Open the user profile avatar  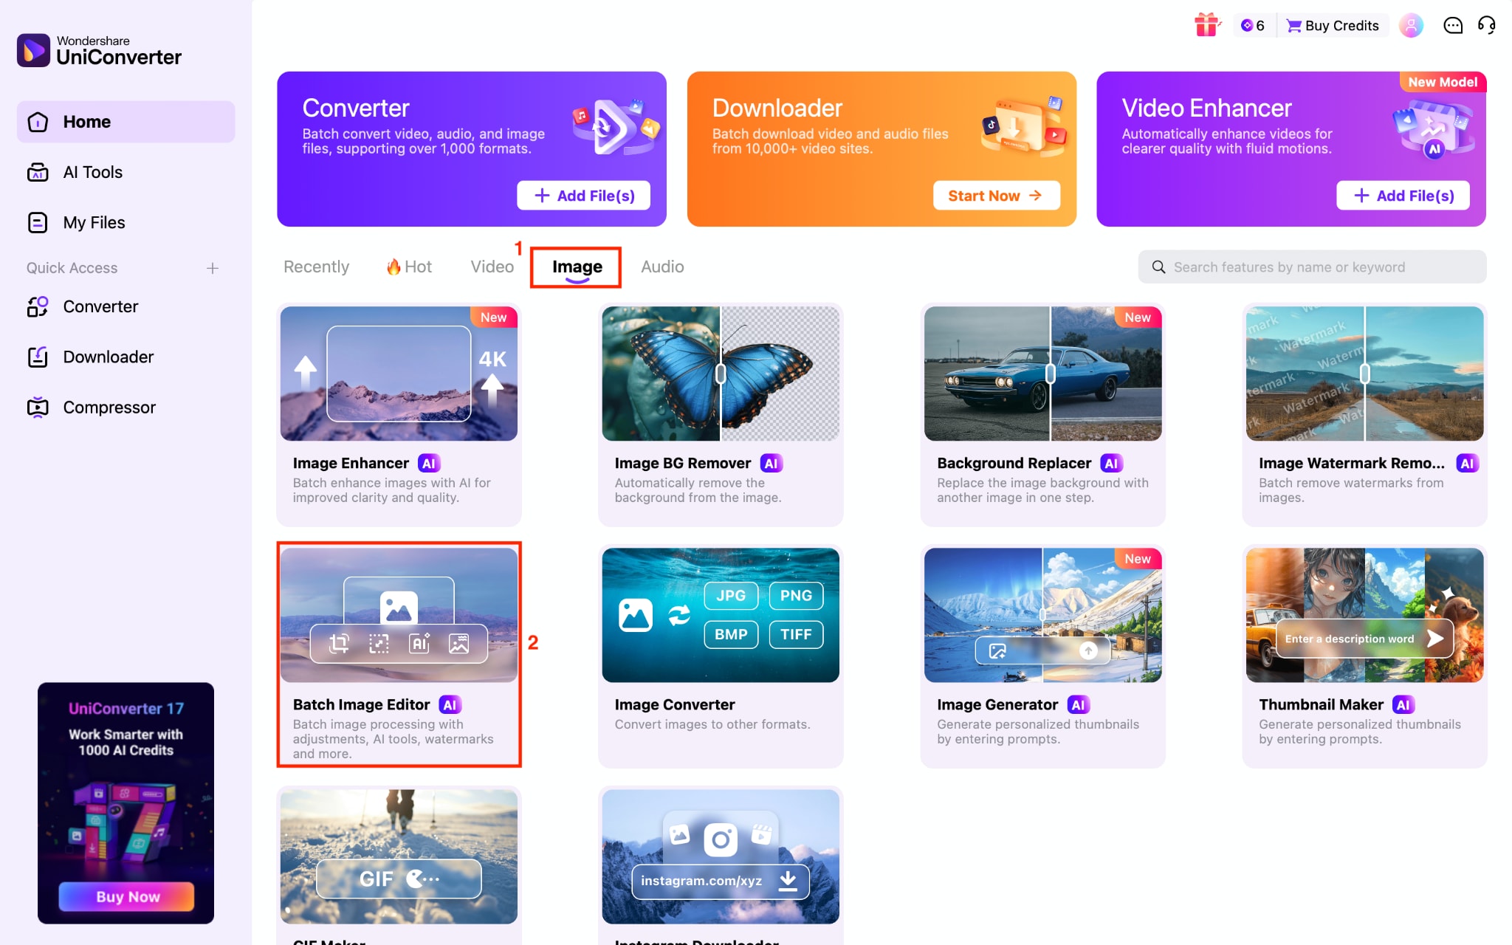[1411, 26]
